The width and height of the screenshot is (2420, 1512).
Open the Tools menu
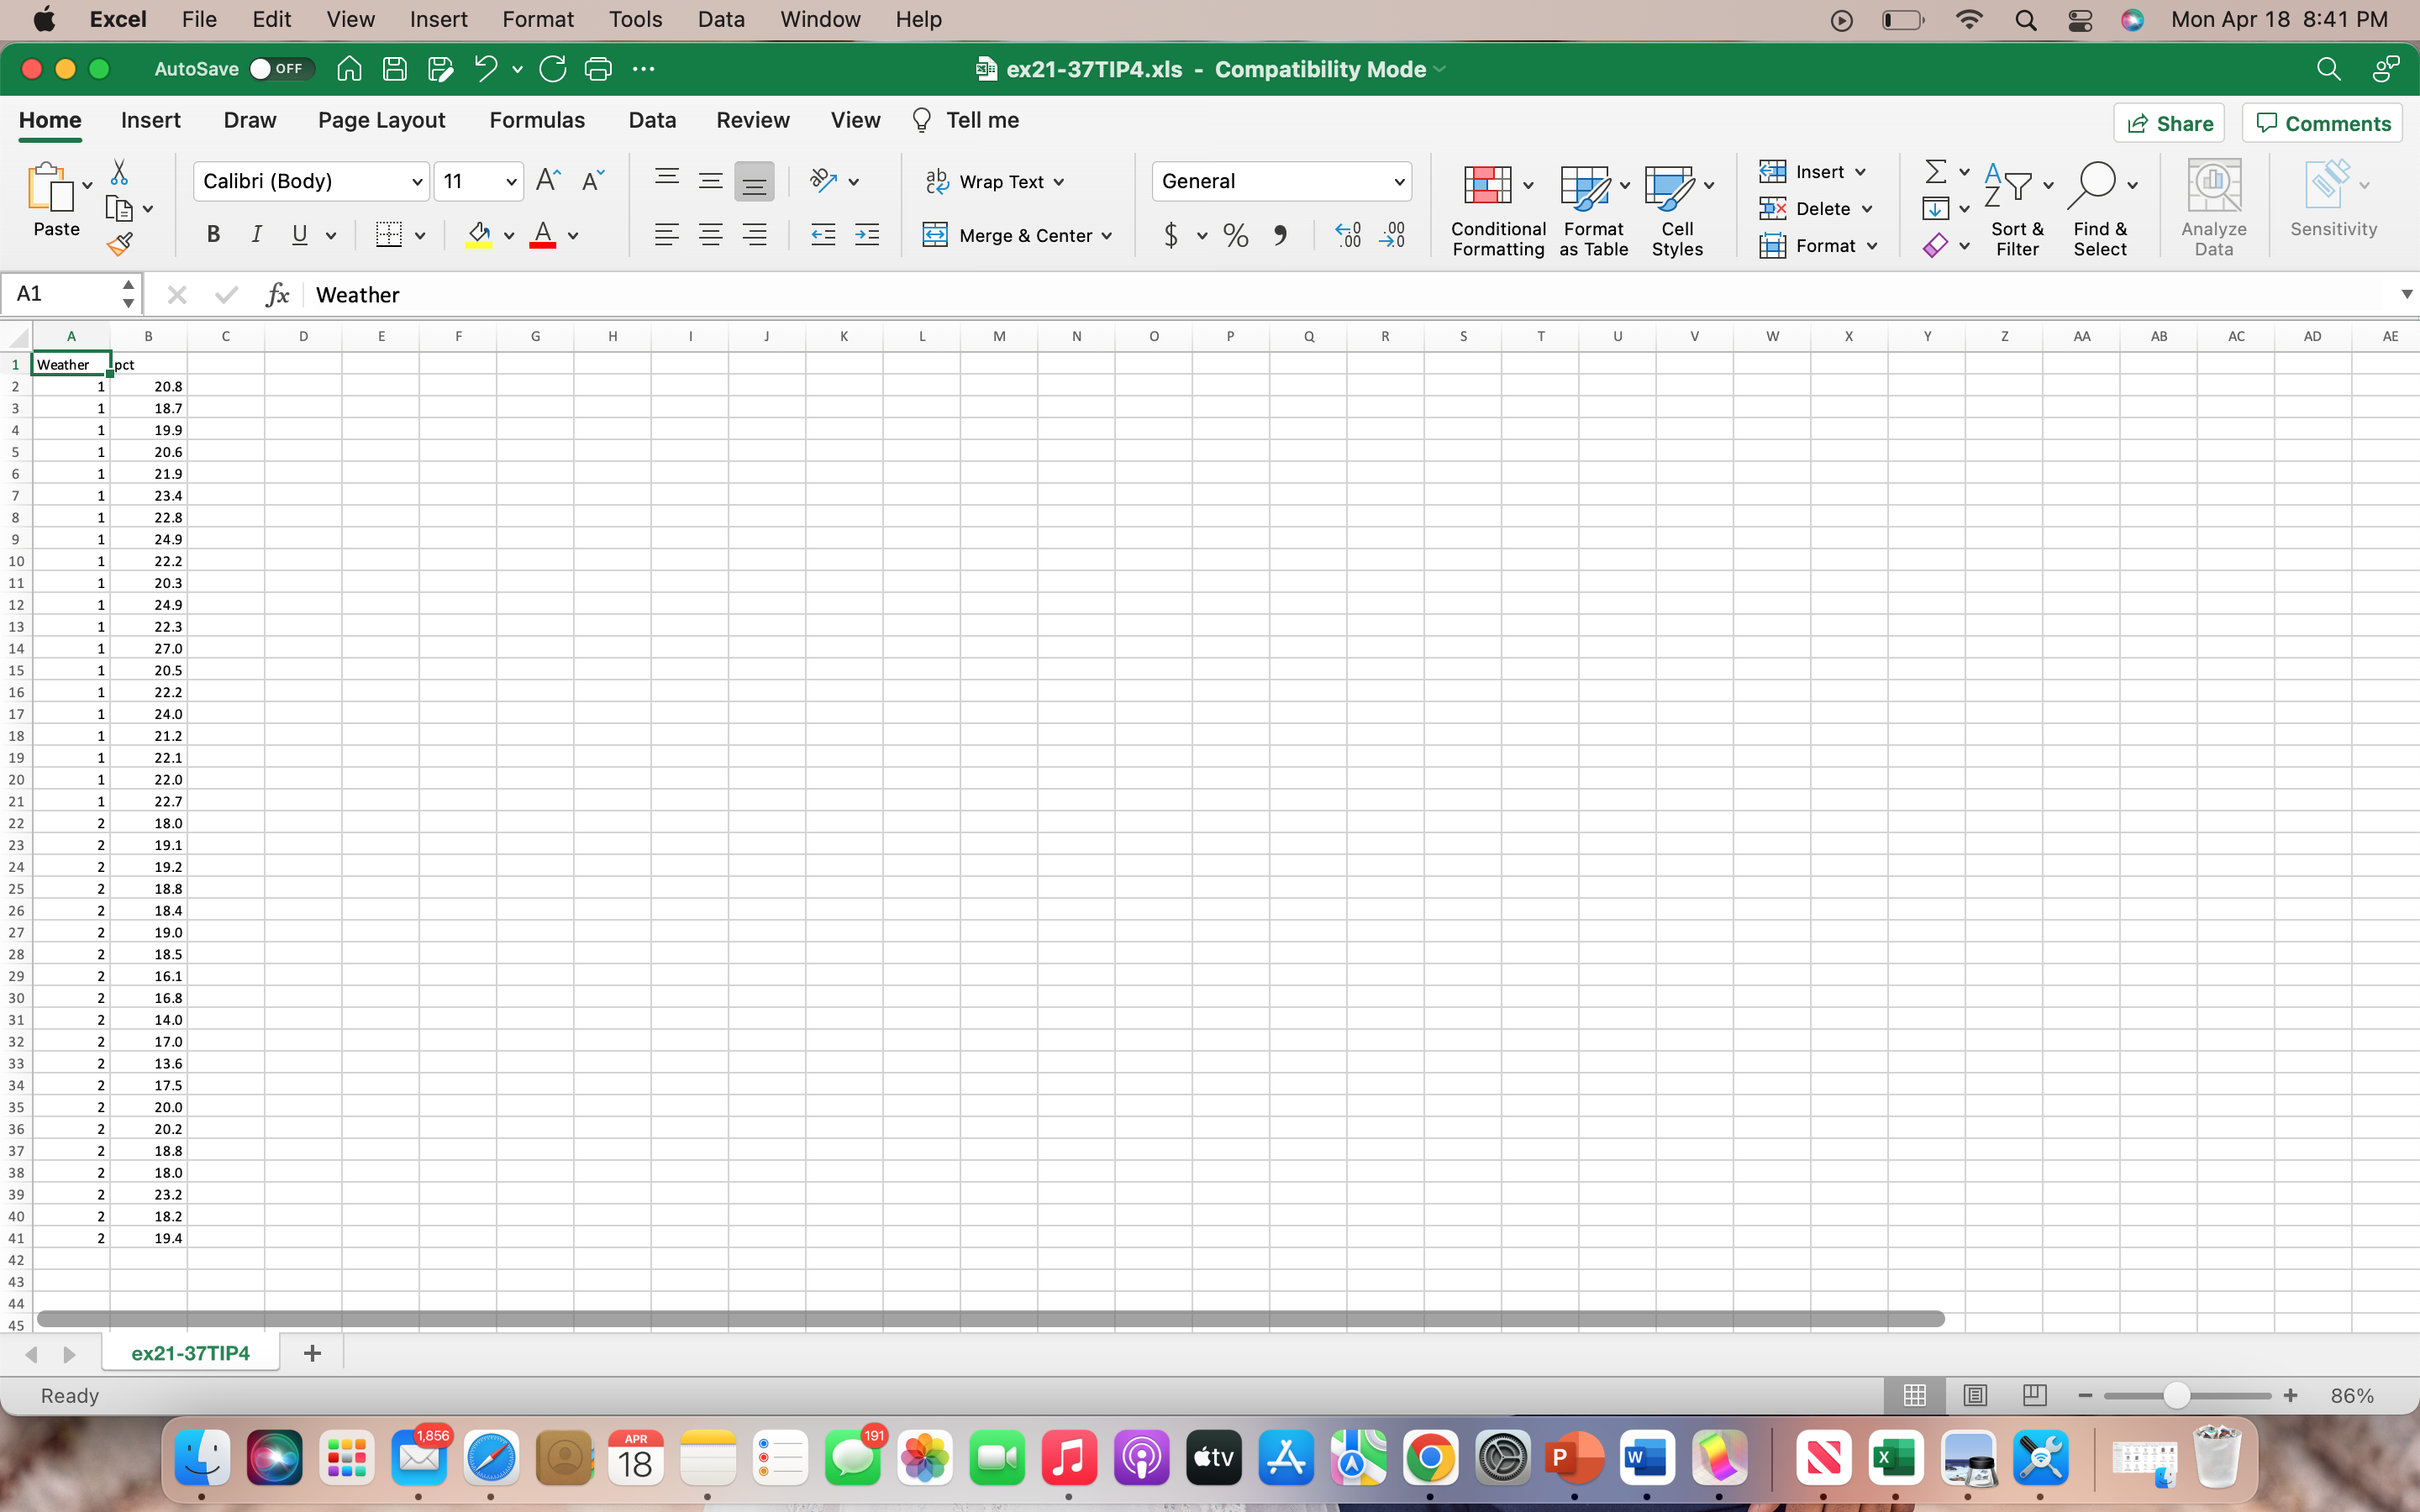635,19
